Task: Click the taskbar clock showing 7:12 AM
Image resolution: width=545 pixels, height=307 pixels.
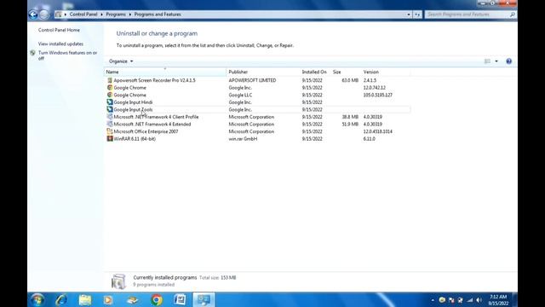Action: click(x=498, y=300)
